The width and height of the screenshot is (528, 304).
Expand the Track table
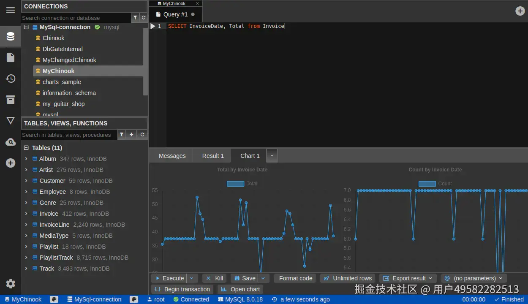pos(26,269)
